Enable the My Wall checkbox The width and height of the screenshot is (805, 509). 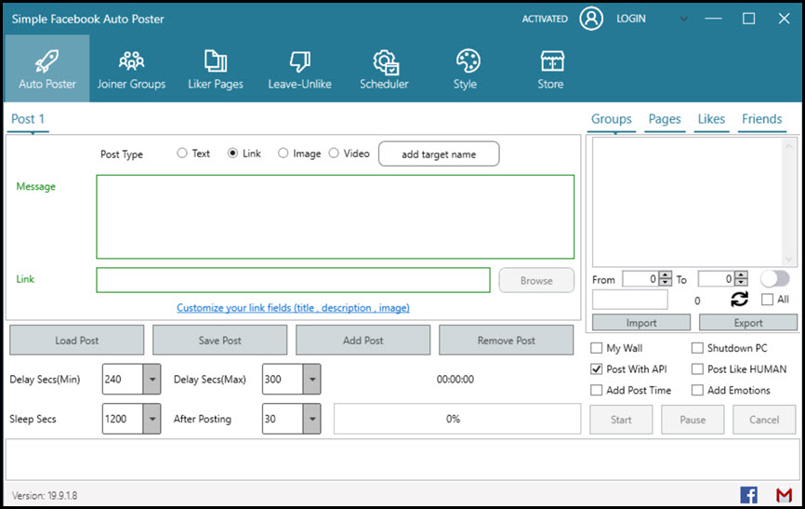pyautogui.click(x=596, y=348)
